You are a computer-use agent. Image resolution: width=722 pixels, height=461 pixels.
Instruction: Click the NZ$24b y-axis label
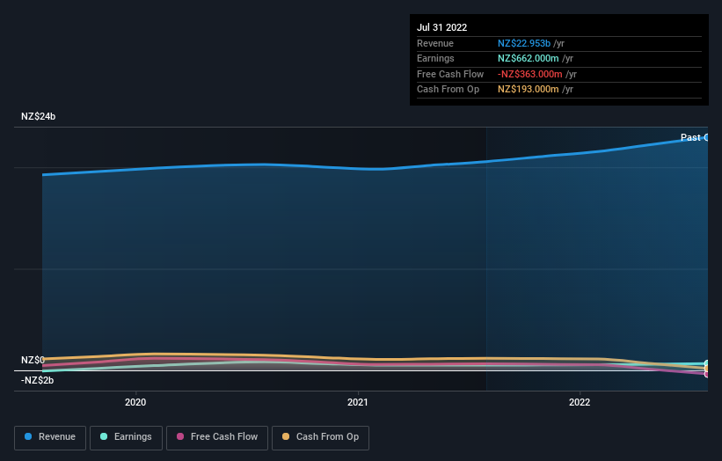[38, 116]
